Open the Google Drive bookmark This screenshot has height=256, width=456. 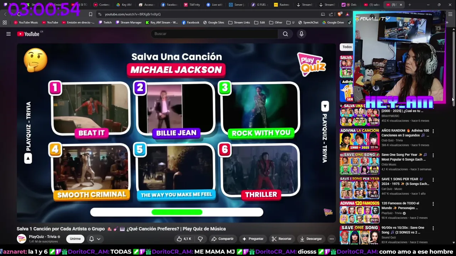tap(333, 22)
